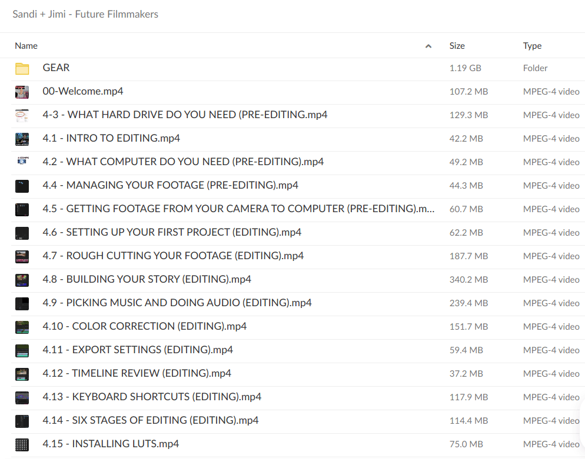Sort files by the Size column header
Image resolution: width=585 pixels, height=459 pixels.
pos(457,46)
